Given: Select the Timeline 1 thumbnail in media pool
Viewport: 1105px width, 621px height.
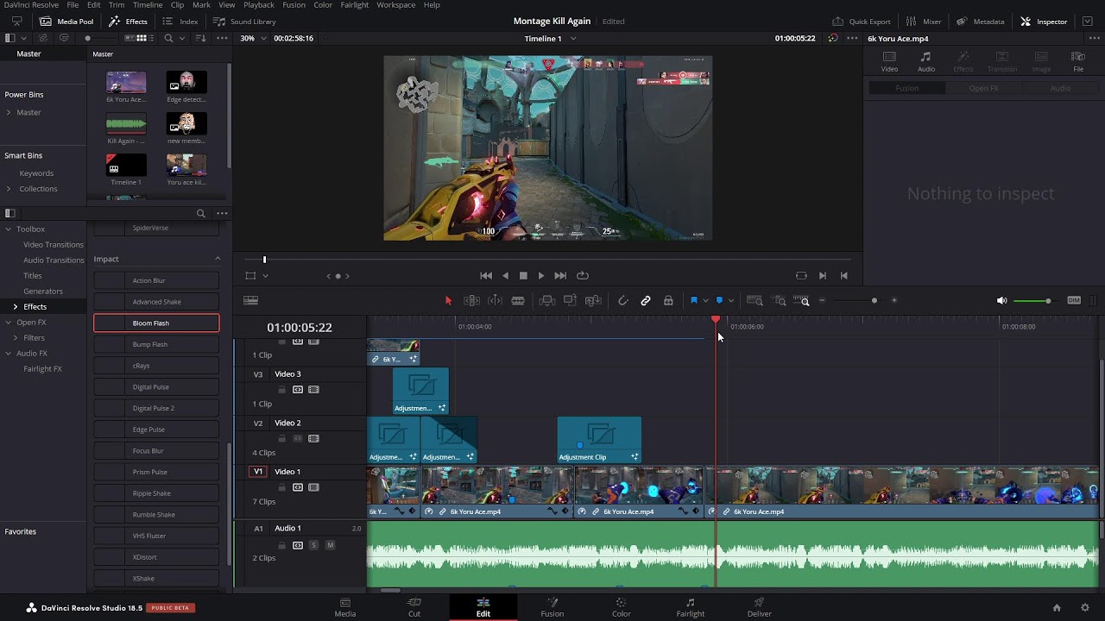Looking at the screenshot, I should [126, 165].
